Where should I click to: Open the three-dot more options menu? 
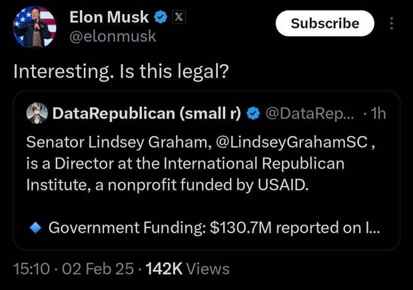pyautogui.click(x=392, y=23)
